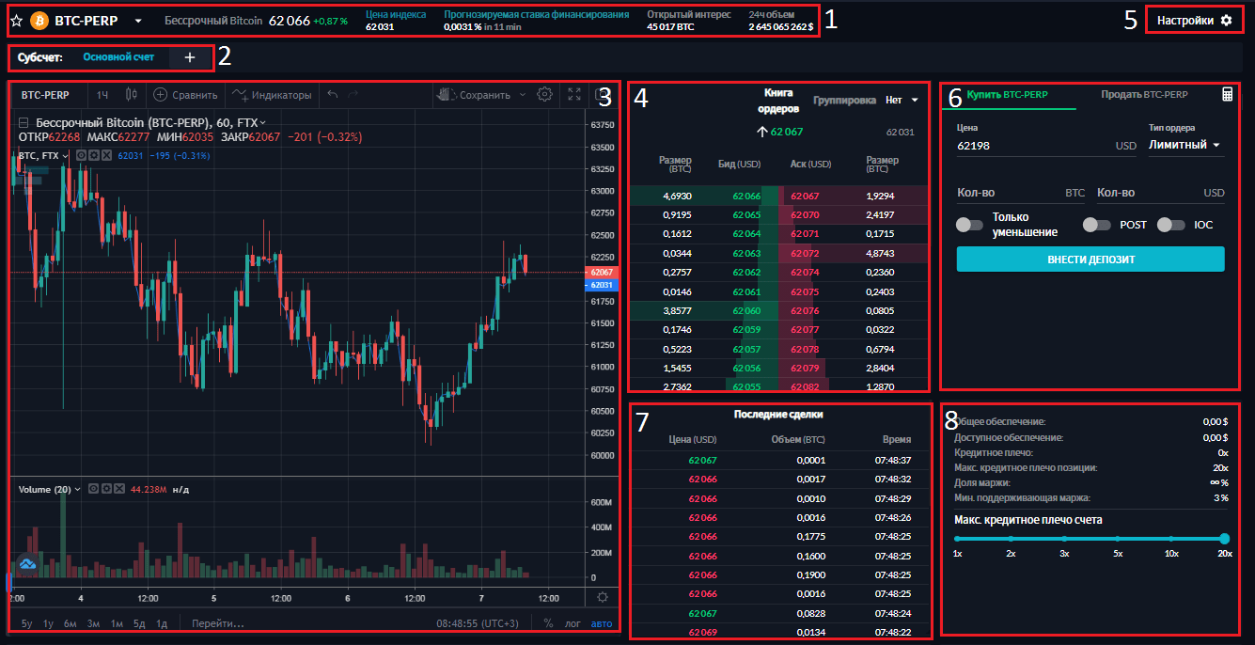Viewport: 1255px width, 645px height.
Task: Open timezone menu at 08:48:55 (UTC+3)
Action: click(x=478, y=622)
